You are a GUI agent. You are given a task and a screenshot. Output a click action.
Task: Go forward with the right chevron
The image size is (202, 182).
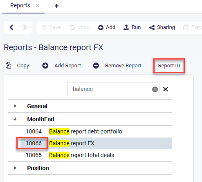click(x=25, y=27)
